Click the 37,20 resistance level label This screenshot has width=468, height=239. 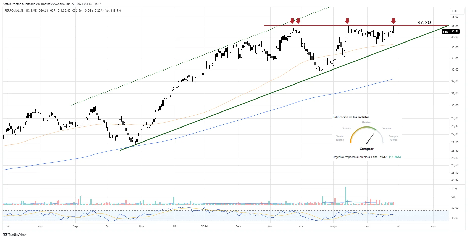click(x=424, y=22)
